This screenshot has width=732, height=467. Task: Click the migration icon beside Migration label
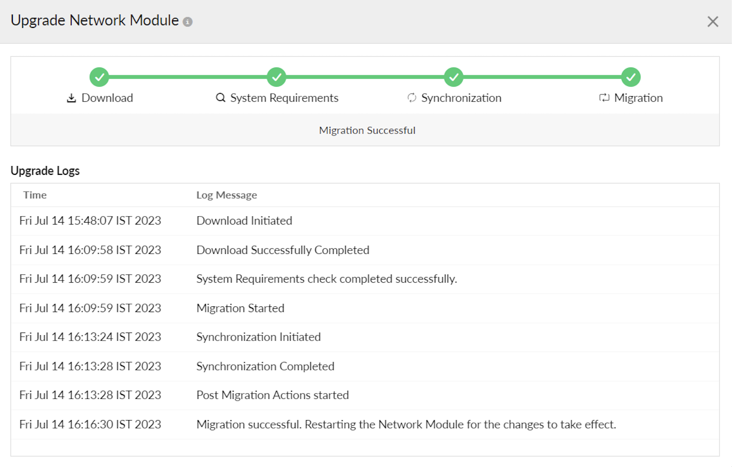[x=604, y=98]
